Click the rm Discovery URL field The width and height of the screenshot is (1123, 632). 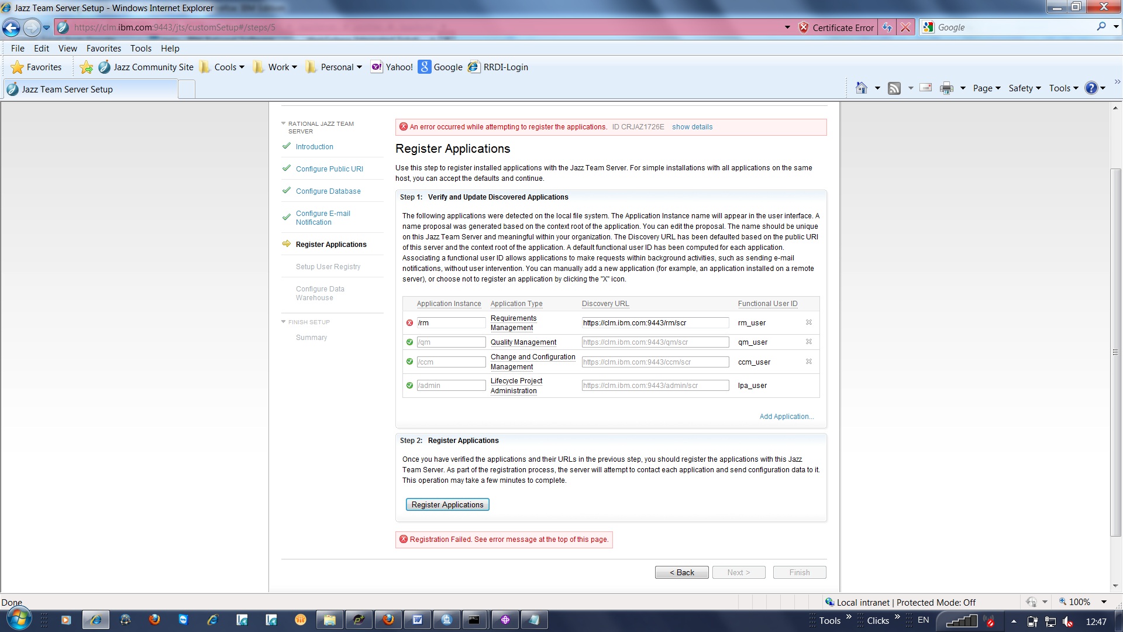(x=655, y=323)
